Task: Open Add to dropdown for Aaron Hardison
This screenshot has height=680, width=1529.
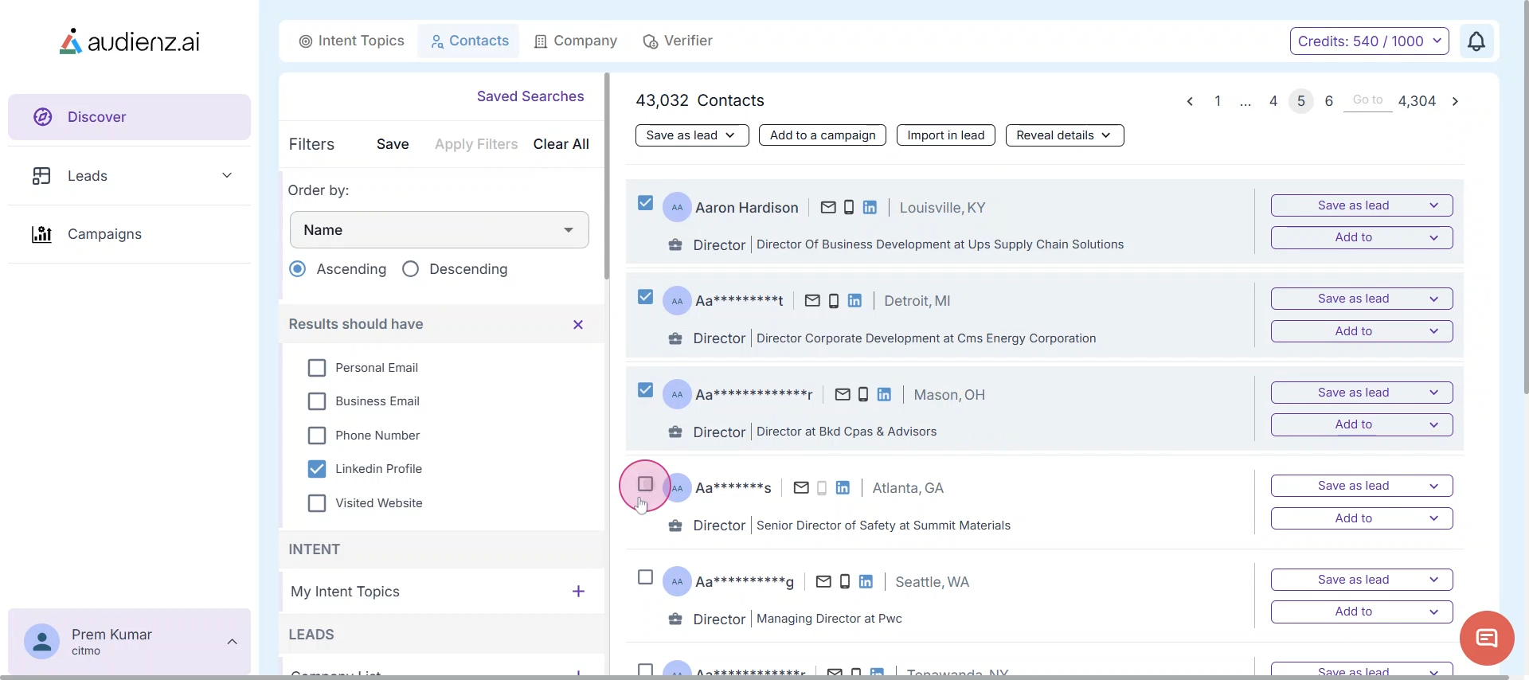Action: (1362, 237)
